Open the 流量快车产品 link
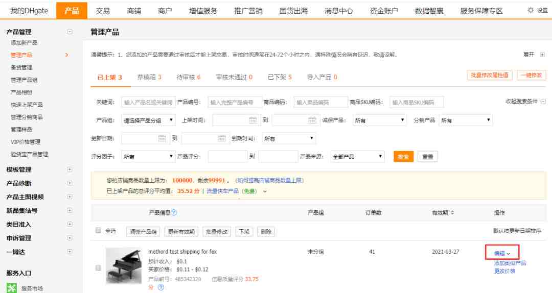552x293 pixels. click(x=222, y=191)
